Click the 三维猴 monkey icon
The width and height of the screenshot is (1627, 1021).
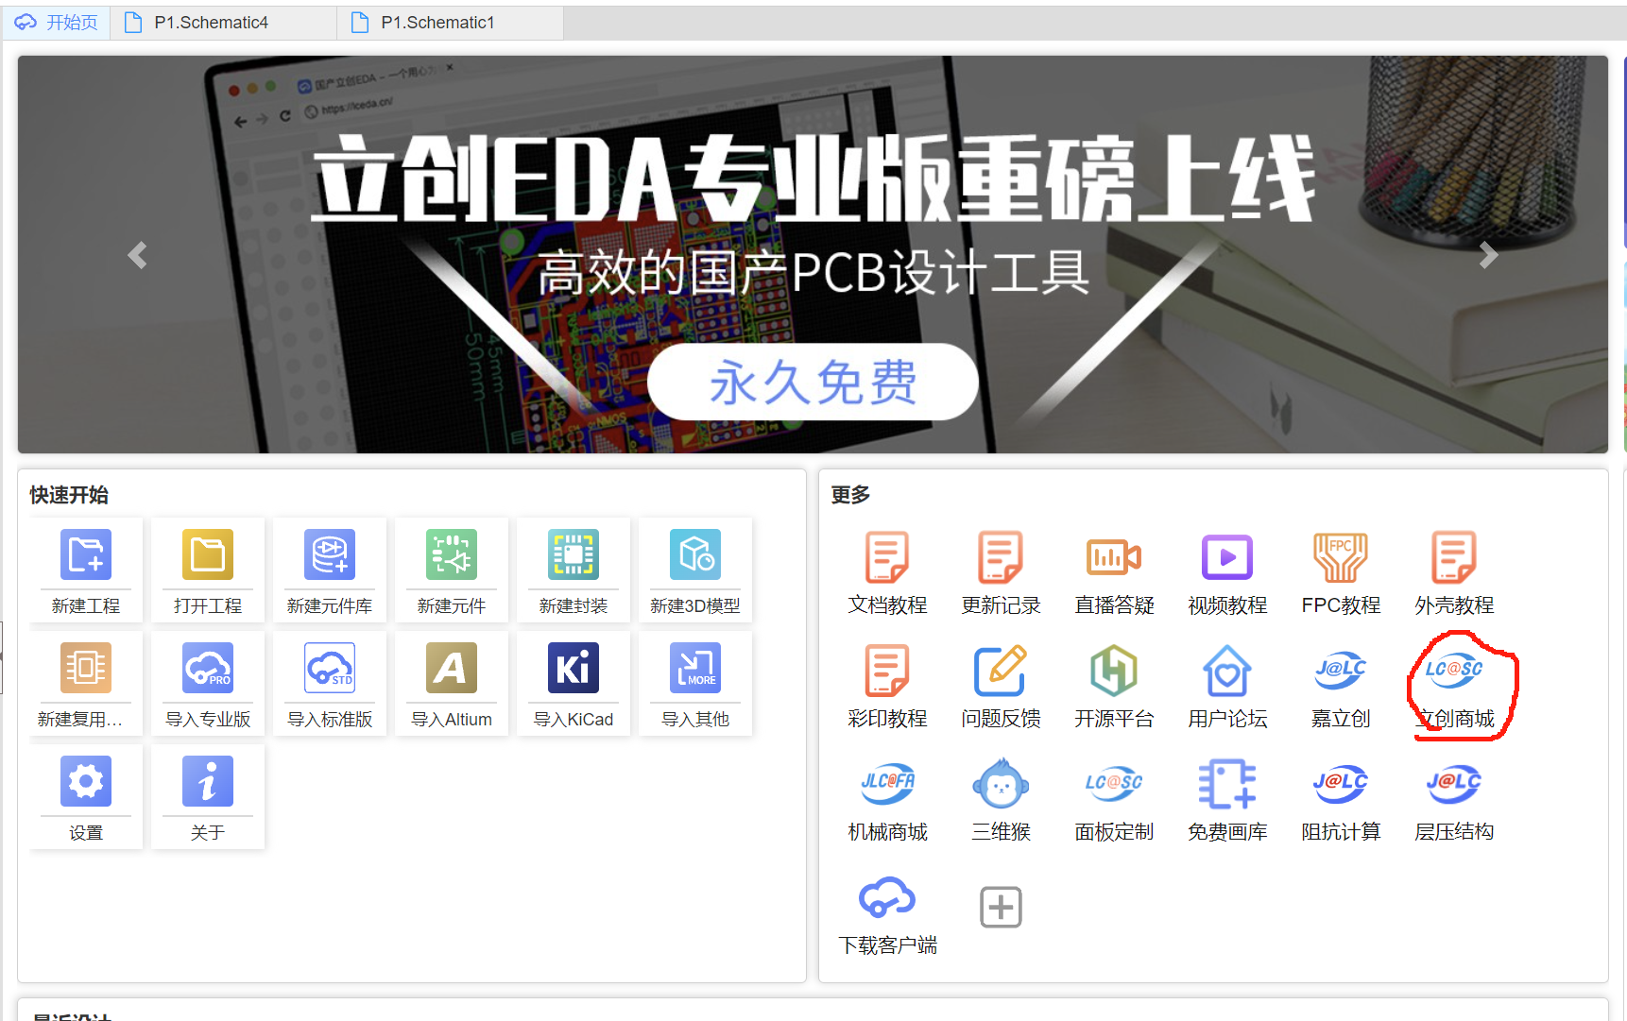1001,784
